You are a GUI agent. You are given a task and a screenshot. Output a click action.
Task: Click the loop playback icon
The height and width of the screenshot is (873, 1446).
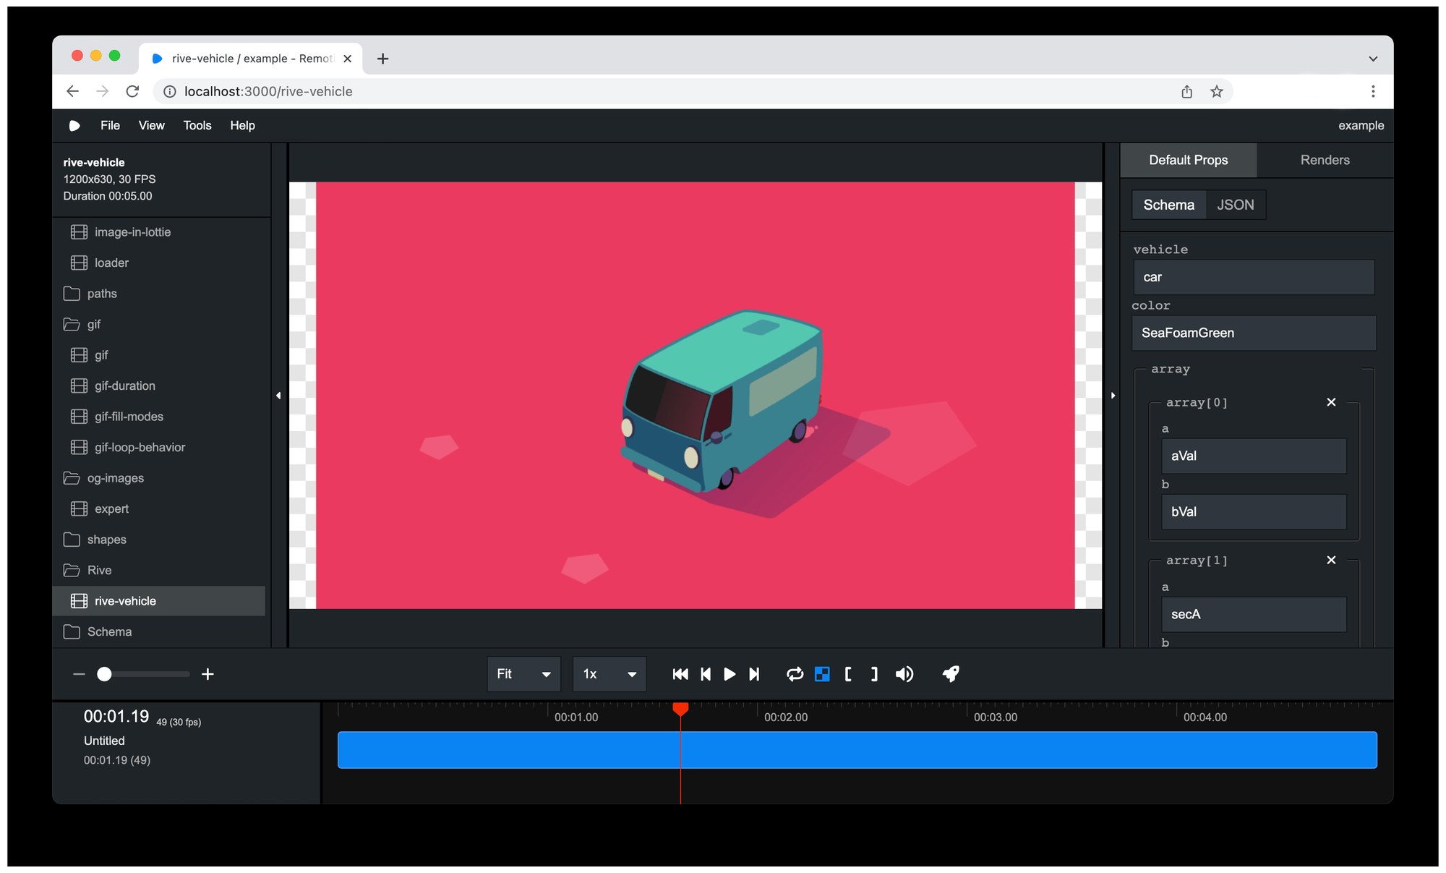click(x=795, y=673)
